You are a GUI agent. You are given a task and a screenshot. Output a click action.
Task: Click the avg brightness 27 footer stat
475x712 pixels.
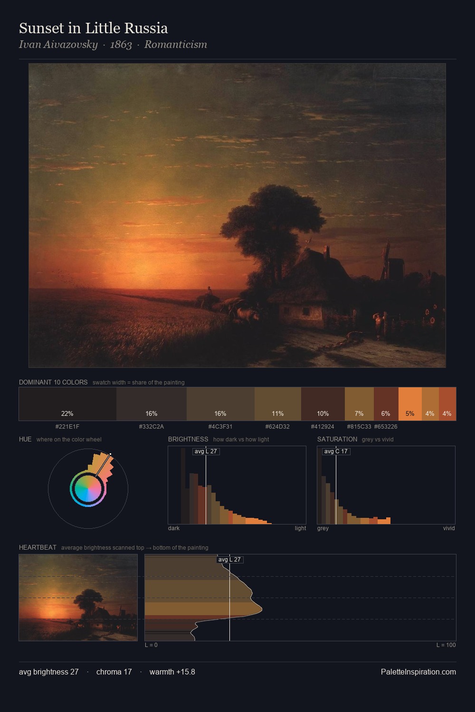[x=49, y=672]
